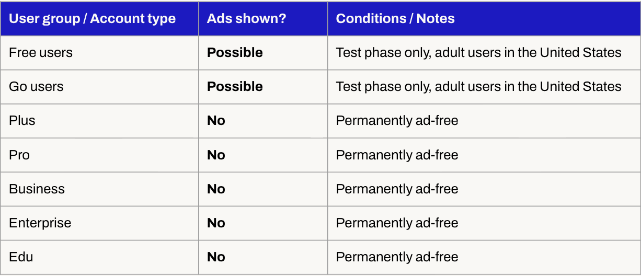Click the 'No' value for Pro
The width and height of the screenshot is (641, 276).
click(216, 155)
